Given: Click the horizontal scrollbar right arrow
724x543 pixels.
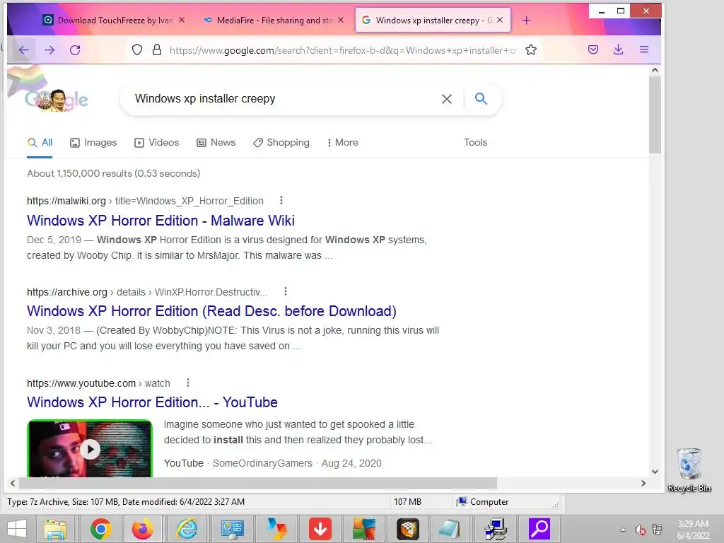Looking at the screenshot, I should (643, 483).
